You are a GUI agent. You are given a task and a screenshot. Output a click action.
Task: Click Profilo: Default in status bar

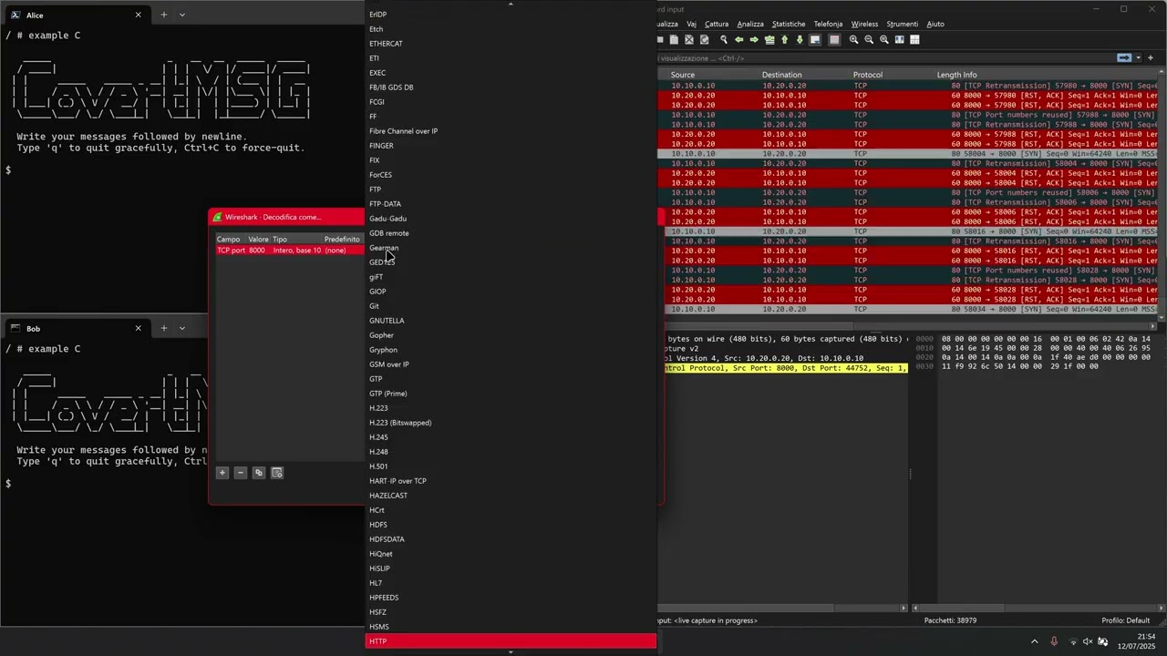1126,620
